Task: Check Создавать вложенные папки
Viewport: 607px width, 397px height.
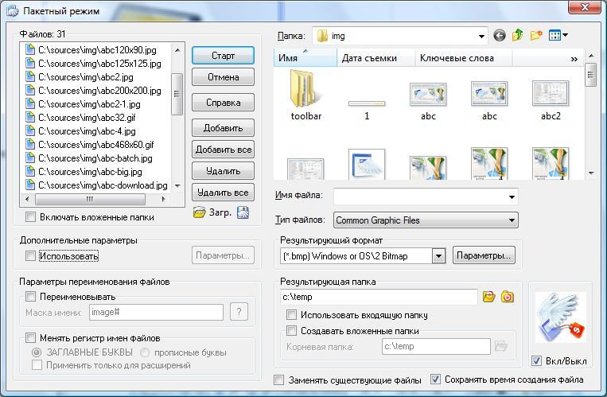Action: click(291, 330)
